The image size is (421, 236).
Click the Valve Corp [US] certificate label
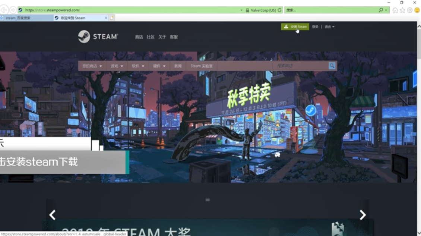tap(263, 10)
